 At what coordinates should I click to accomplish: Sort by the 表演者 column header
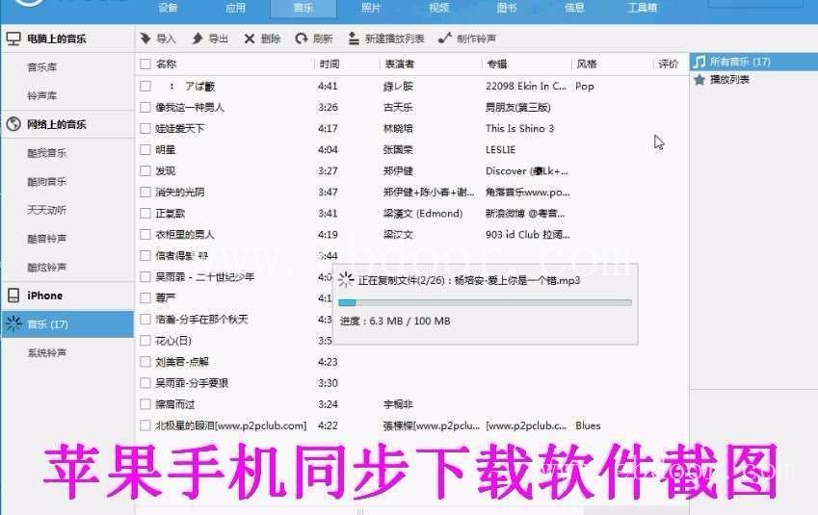(x=400, y=64)
